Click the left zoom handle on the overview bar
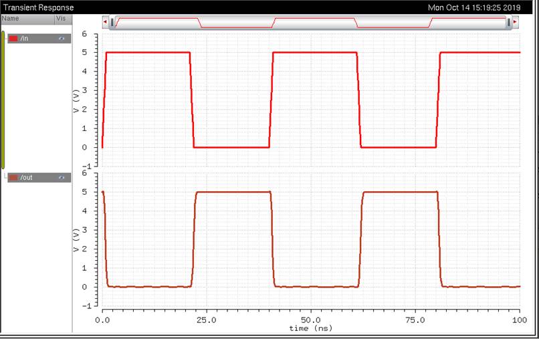The width and height of the screenshot is (539, 339). click(112, 22)
